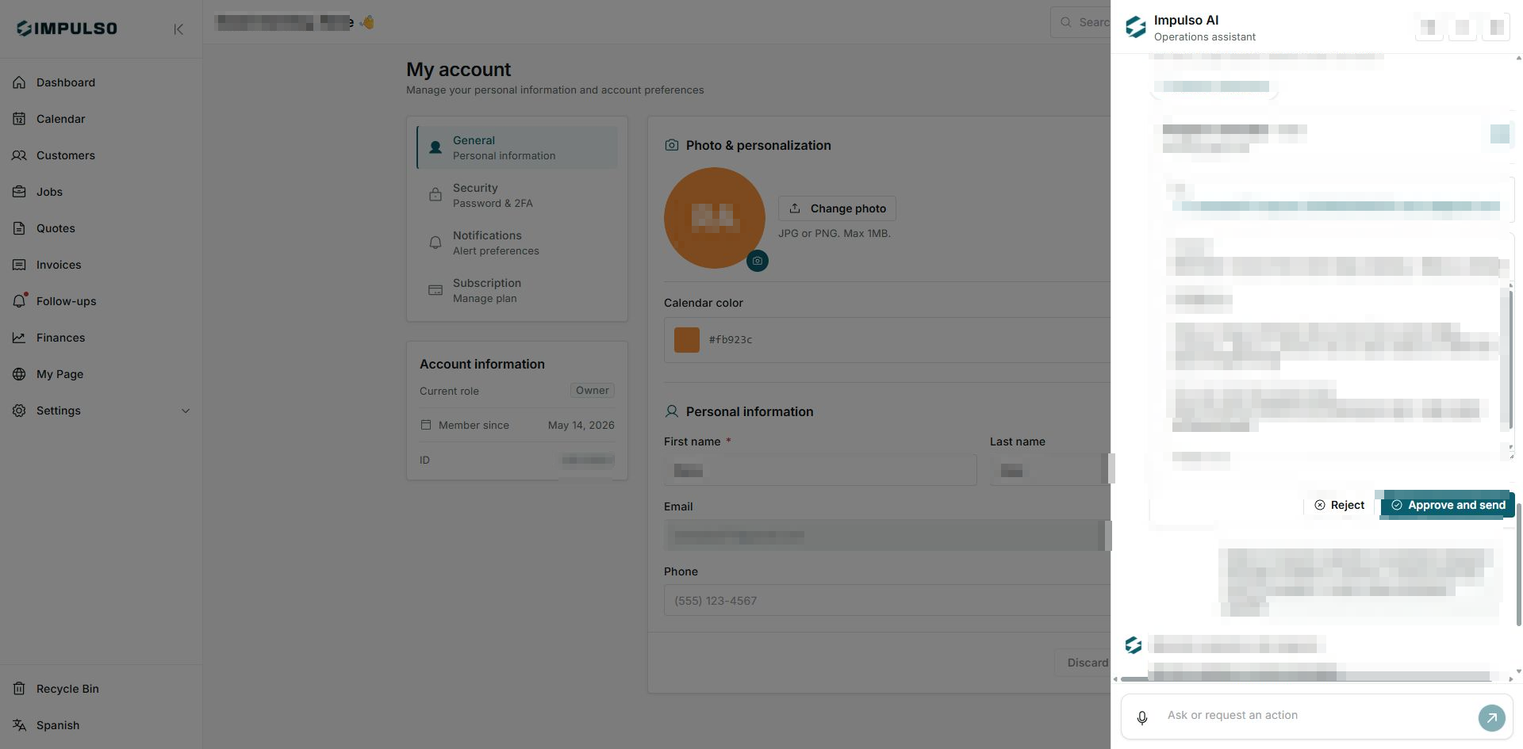This screenshot has height=749, width=1523.
Task: Click the Follow-ups bell icon
Action: 19,301
